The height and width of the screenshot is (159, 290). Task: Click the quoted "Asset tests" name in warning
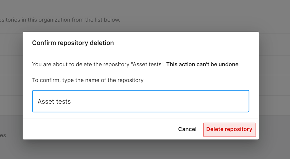pyautogui.click(x=147, y=65)
